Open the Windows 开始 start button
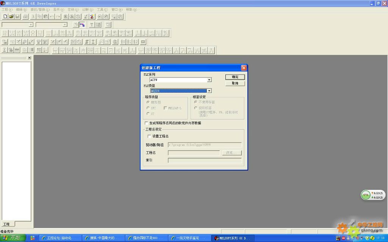The image size is (388, 242). (x=13, y=238)
